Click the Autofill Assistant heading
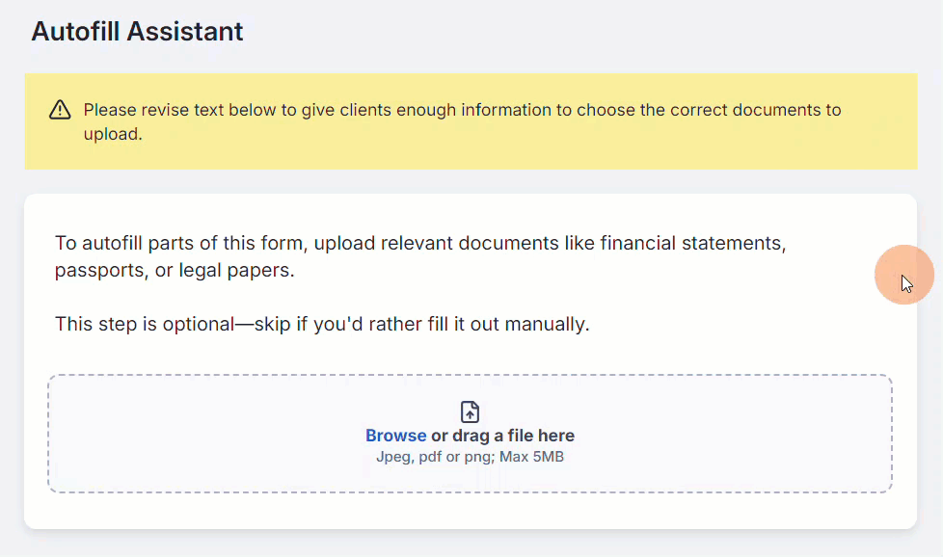This screenshot has width=943, height=557. [x=137, y=31]
